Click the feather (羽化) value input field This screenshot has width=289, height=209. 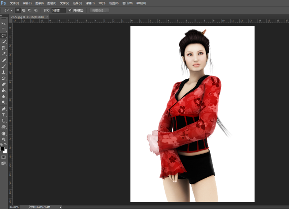pyautogui.click(x=58, y=10)
